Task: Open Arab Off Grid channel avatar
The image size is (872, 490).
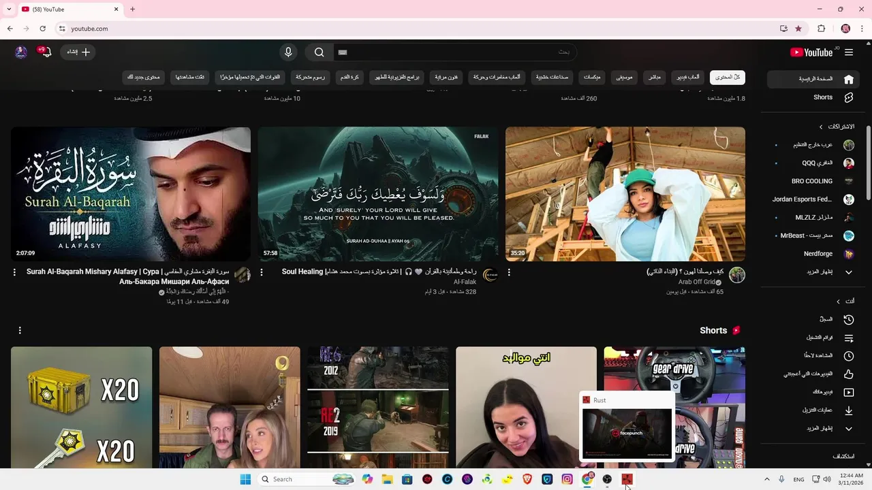Action: pyautogui.click(x=737, y=275)
